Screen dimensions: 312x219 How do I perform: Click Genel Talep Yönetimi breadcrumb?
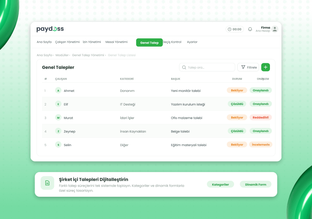(x=88, y=55)
